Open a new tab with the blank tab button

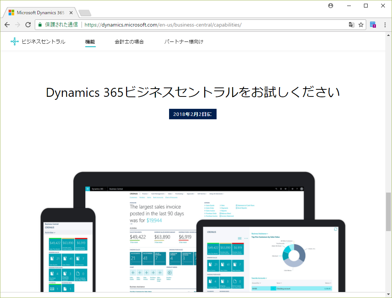click(x=85, y=13)
